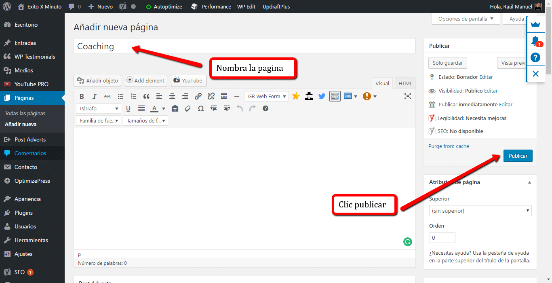The height and width of the screenshot is (283, 552).
Task: Open the Párrafo format dropdown
Action: (98, 108)
